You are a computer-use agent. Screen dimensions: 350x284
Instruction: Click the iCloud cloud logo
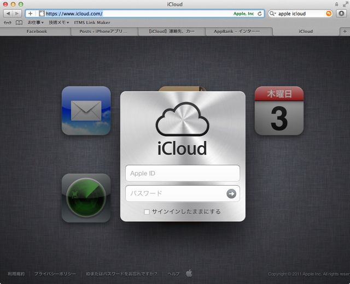coord(182,119)
